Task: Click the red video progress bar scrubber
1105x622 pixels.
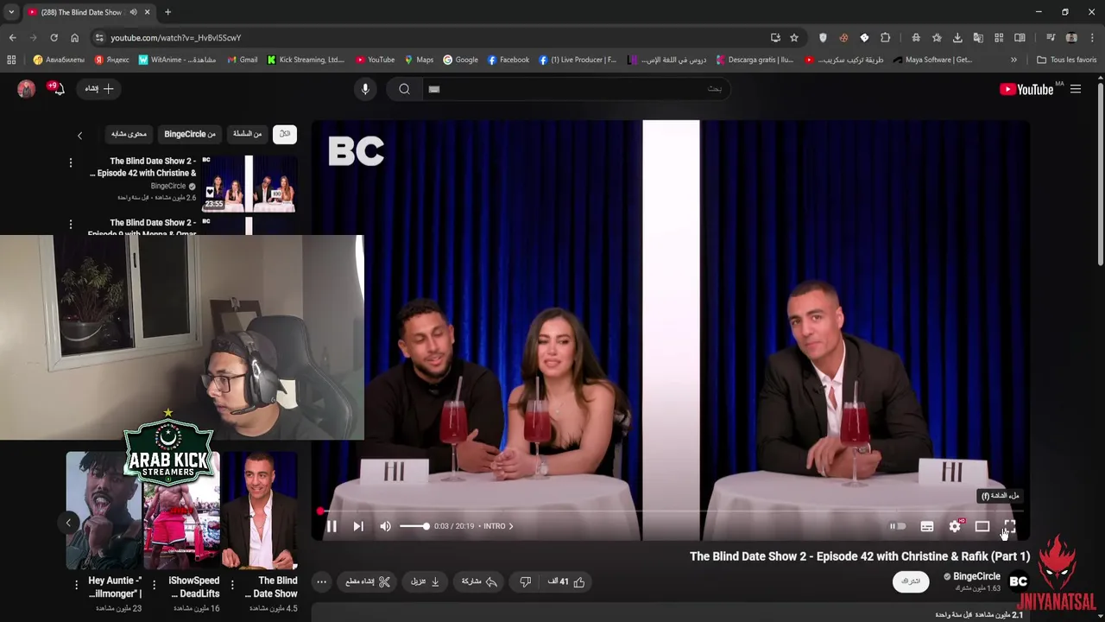Action: tap(320, 511)
